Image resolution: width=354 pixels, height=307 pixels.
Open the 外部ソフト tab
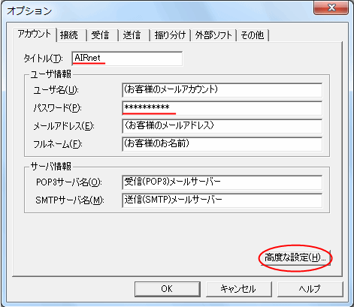(213, 35)
